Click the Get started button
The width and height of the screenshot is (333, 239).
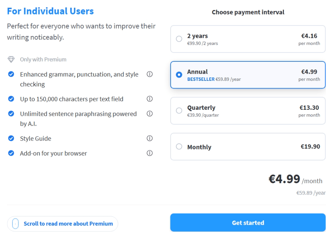coord(248,222)
